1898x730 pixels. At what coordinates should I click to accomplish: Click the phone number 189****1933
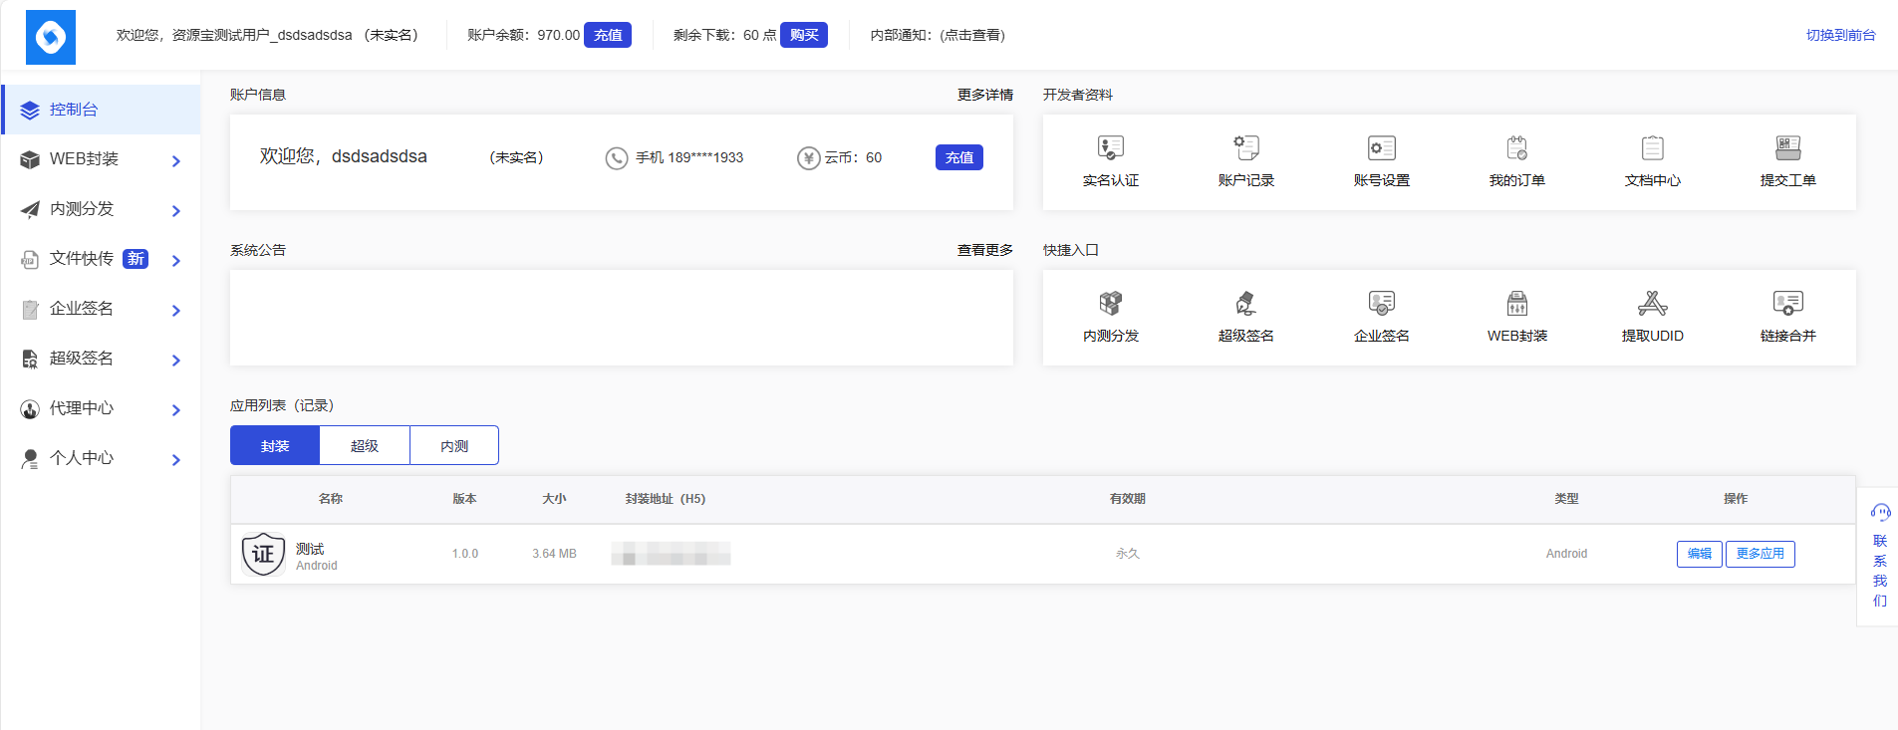tap(705, 157)
